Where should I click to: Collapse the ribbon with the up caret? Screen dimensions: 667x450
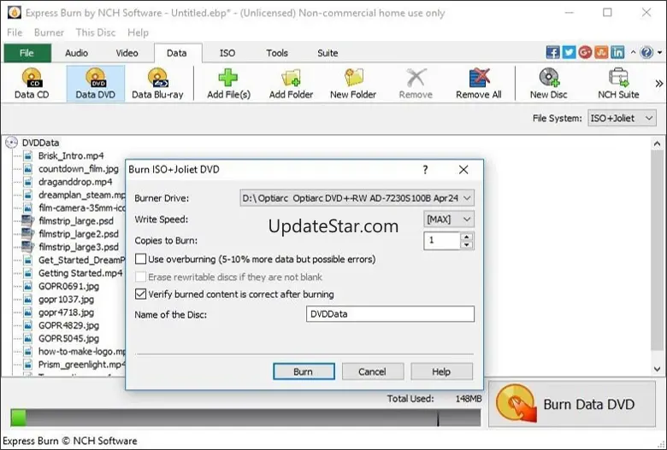[x=633, y=52]
